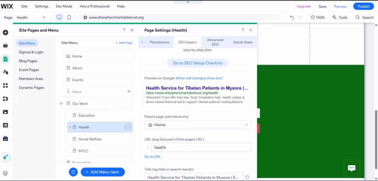Collapse Page Settings with back chevron
Viewport: 378px width, 181px height.
(251, 30)
